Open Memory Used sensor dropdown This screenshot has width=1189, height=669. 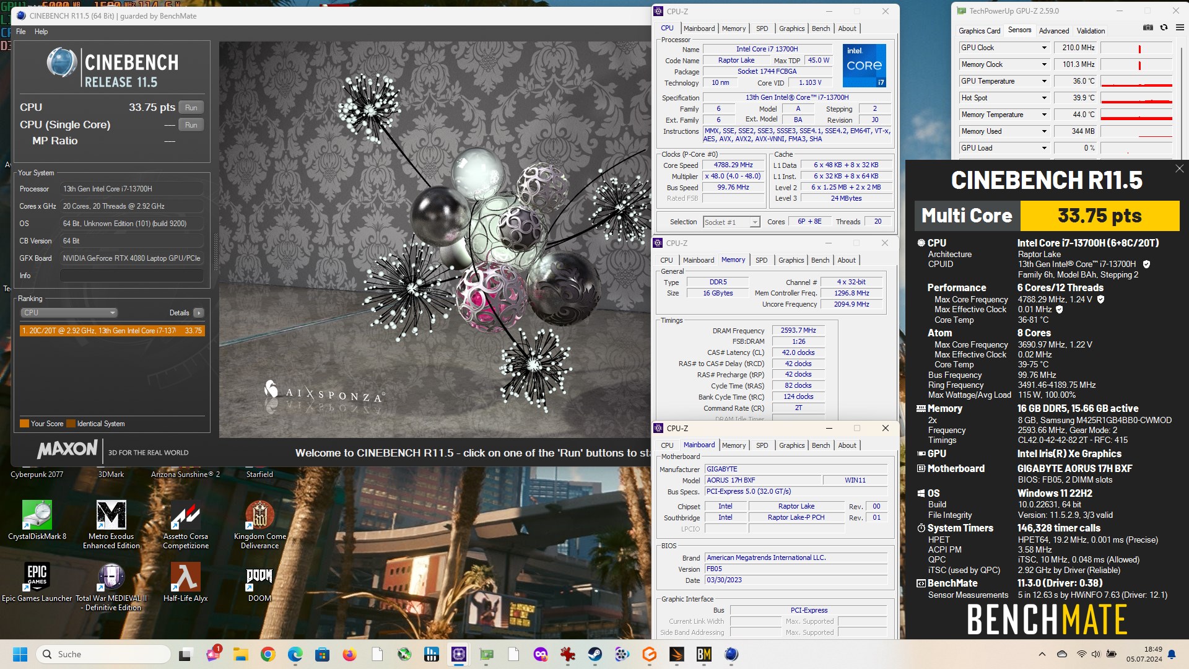tap(1043, 131)
